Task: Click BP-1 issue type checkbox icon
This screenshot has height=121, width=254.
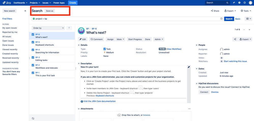Action: [x=33, y=73]
